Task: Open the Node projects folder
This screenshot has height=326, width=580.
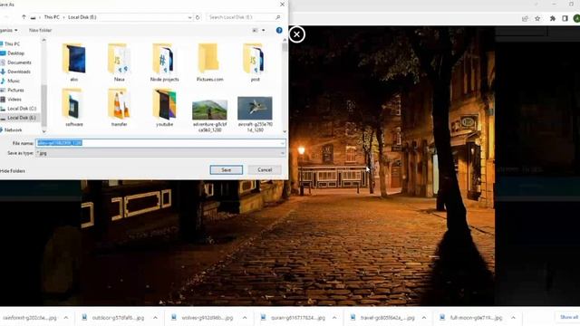Action: click(x=164, y=62)
